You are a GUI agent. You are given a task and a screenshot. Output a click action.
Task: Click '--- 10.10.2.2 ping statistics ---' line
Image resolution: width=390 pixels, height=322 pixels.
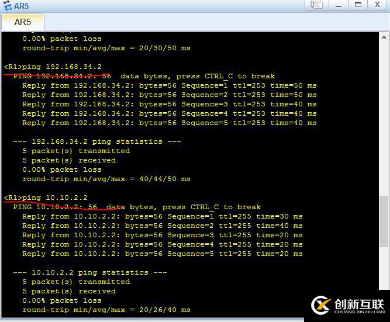tap(90, 273)
